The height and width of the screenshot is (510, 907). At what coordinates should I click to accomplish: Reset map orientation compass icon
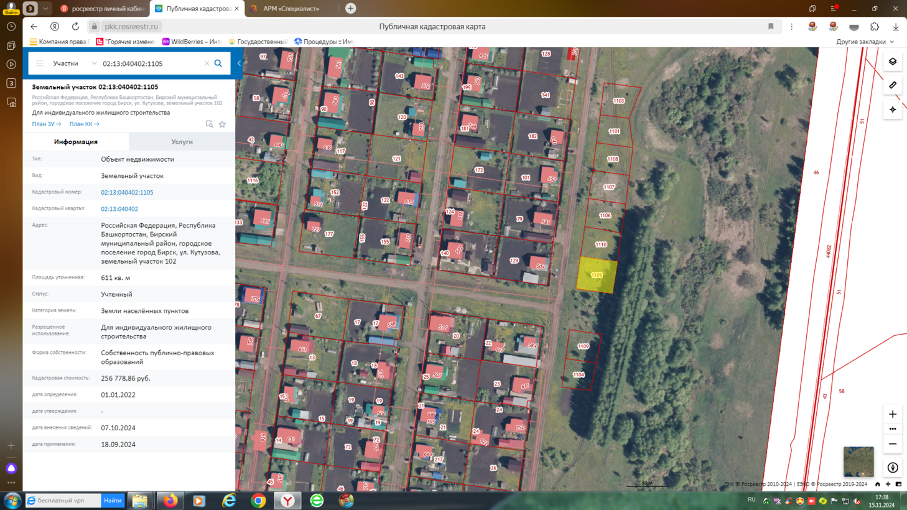coord(893,468)
